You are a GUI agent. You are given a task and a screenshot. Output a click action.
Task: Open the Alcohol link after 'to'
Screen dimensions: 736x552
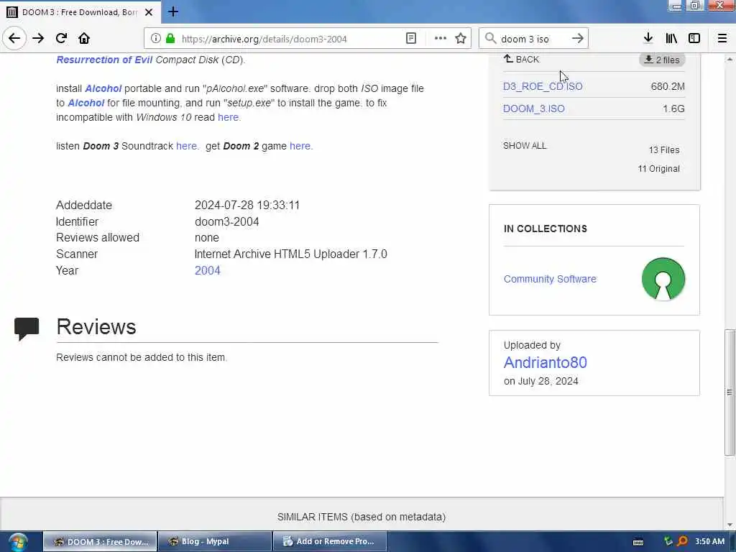[86, 103]
